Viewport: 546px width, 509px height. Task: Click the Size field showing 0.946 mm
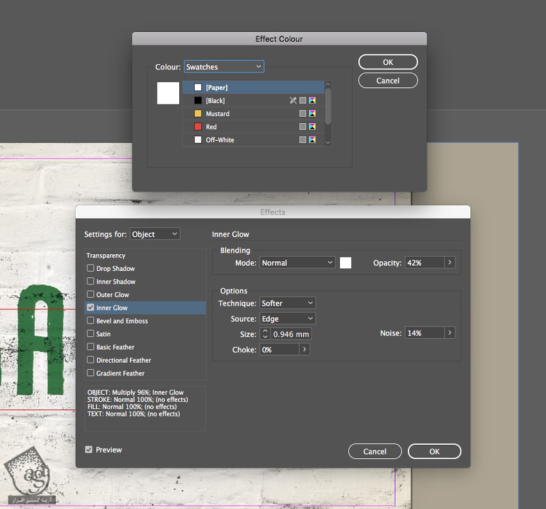click(x=291, y=334)
